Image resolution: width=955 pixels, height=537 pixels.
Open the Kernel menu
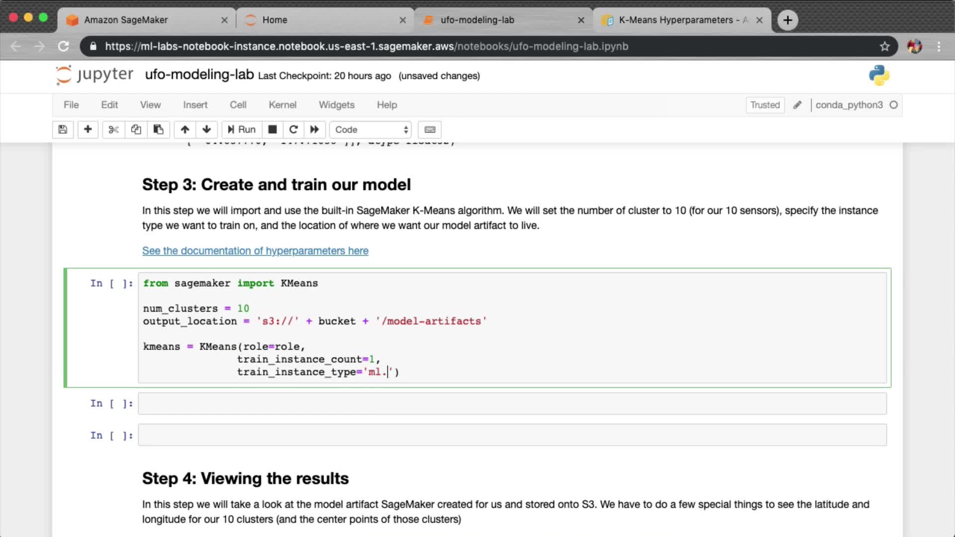[x=282, y=105]
